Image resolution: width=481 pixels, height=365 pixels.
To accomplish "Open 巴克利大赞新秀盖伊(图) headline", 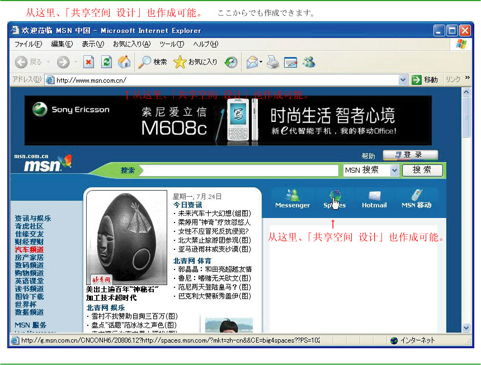I will coord(214,296).
